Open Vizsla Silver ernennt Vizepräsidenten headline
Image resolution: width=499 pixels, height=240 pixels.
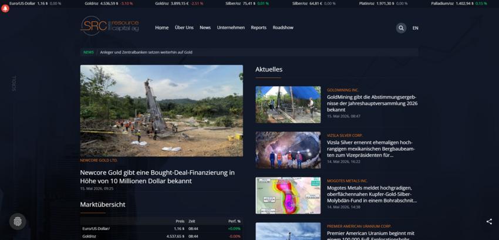tap(371, 148)
